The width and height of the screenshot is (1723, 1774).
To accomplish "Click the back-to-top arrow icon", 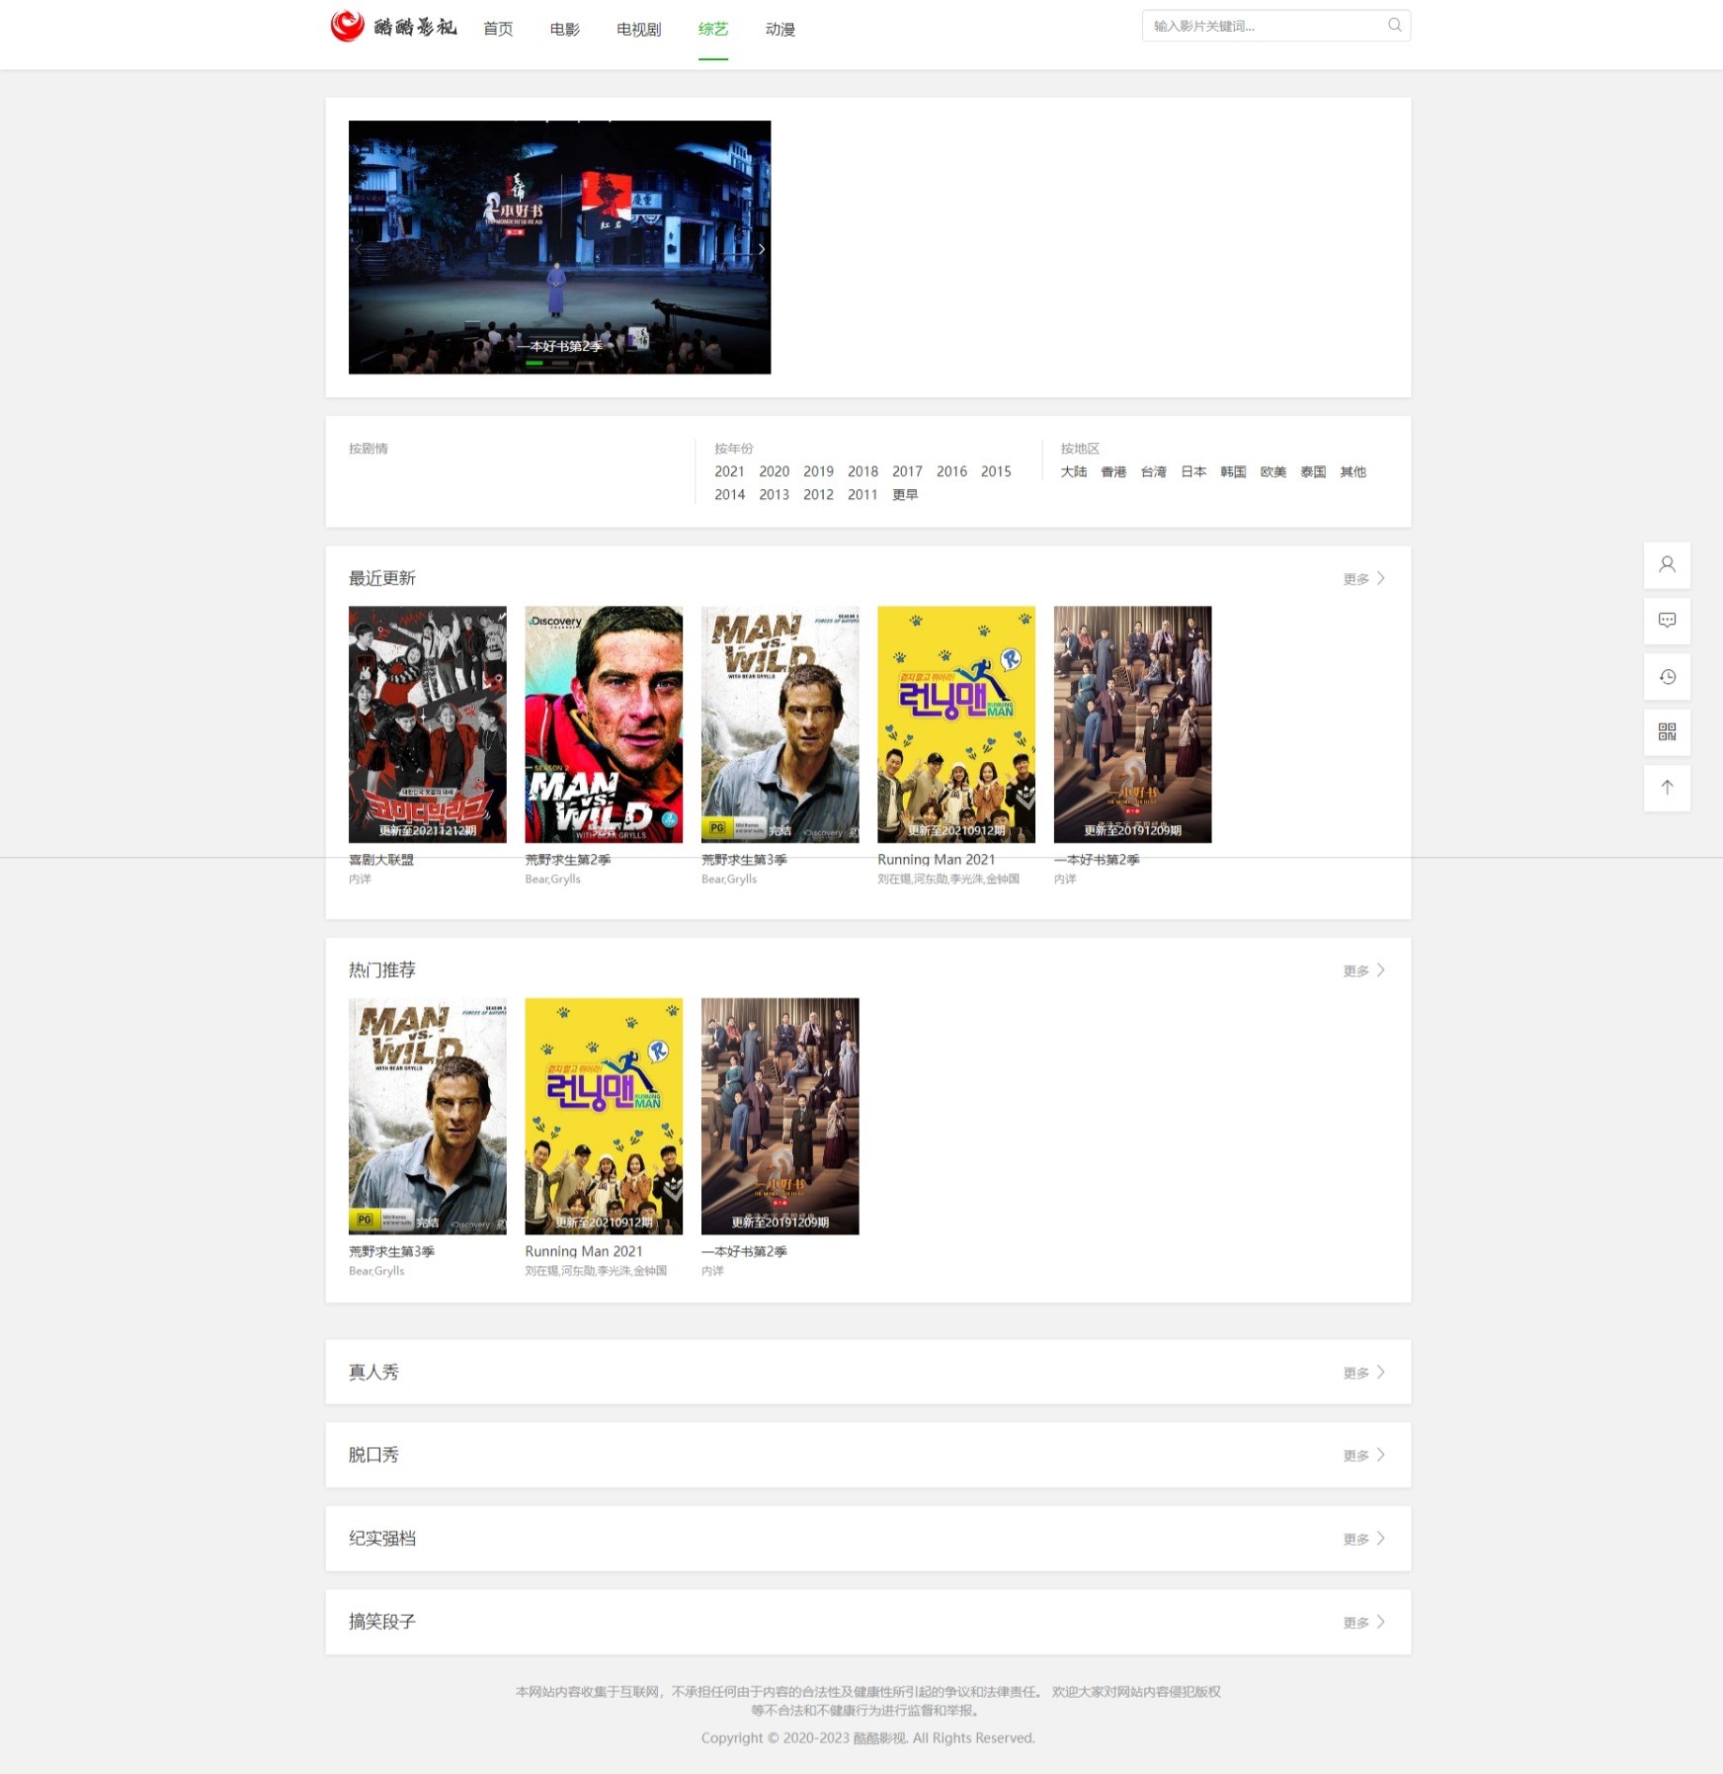I will coord(1667,788).
